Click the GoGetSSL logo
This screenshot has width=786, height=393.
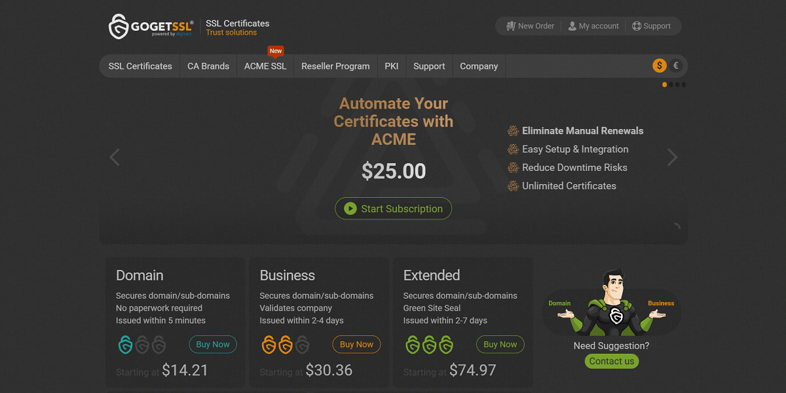tap(151, 26)
